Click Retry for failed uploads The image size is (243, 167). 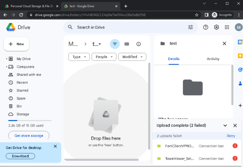(231, 136)
